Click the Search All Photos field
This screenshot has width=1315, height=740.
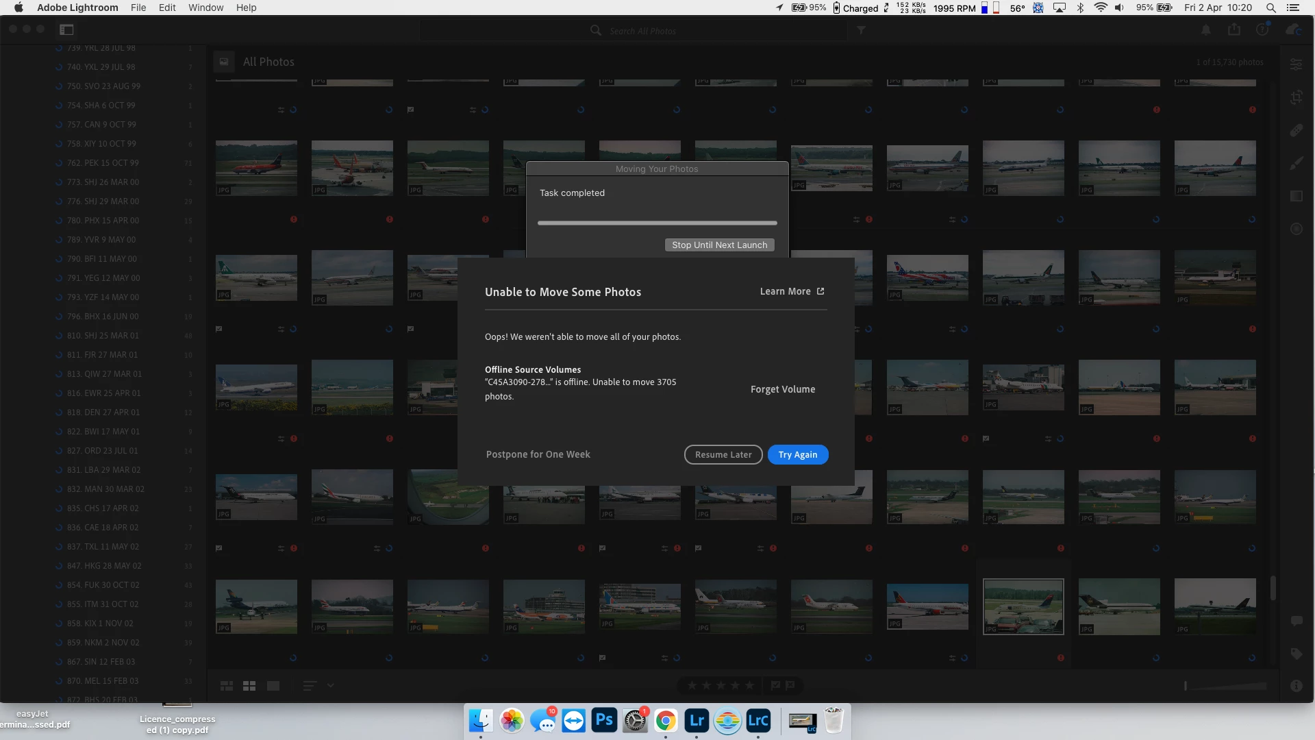(x=642, y=31)
